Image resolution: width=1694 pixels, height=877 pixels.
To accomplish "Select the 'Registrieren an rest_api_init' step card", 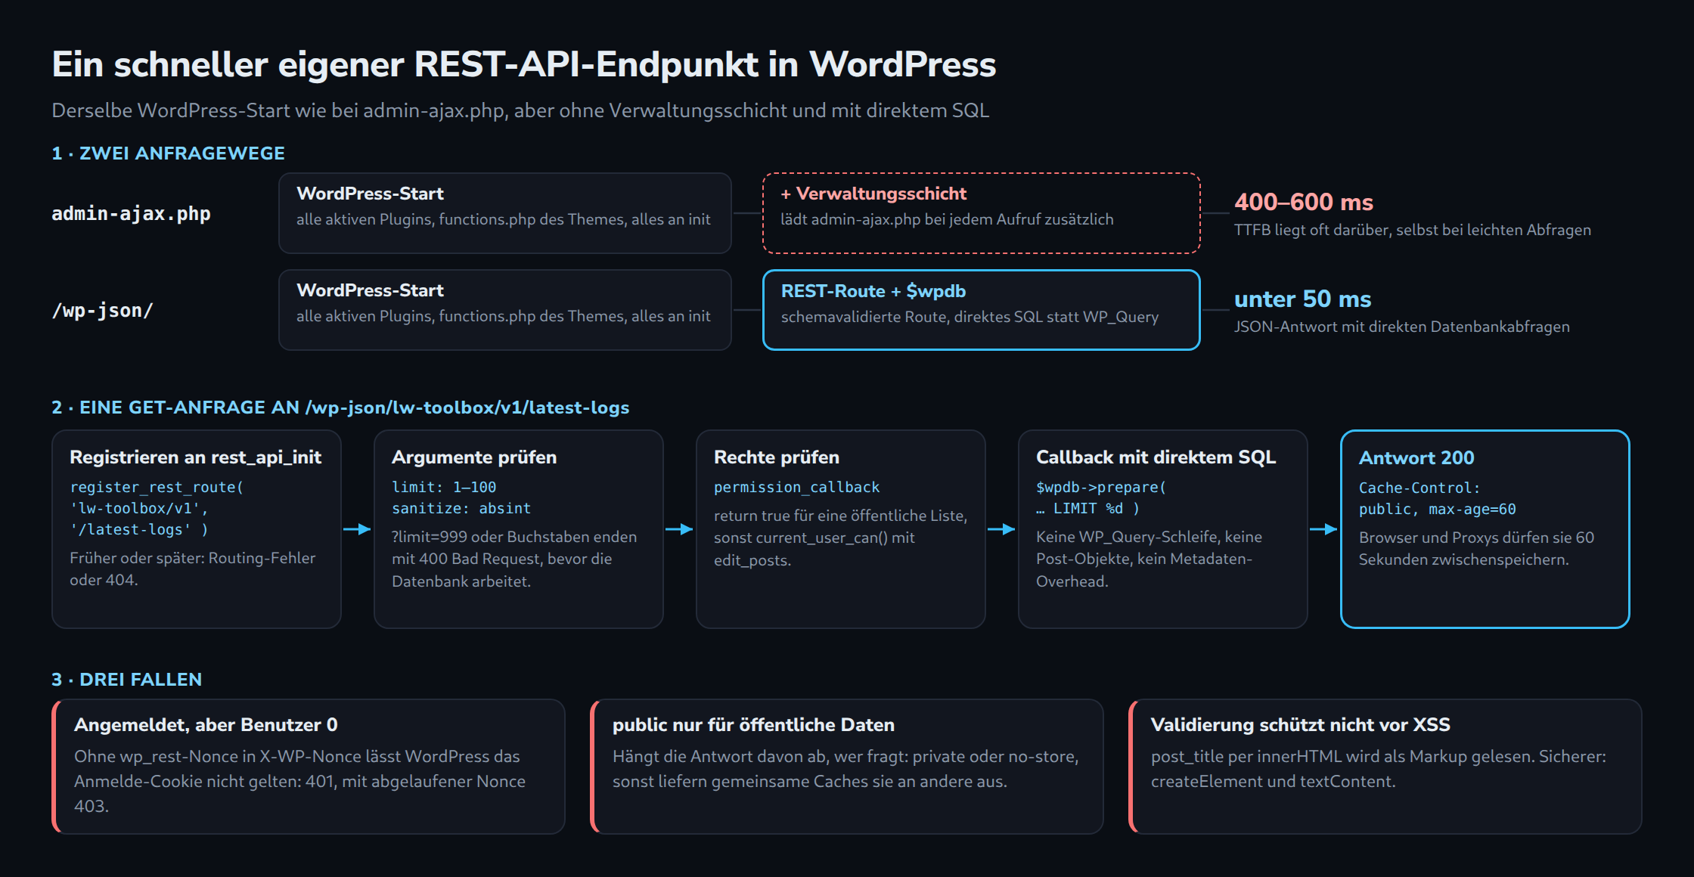I will 197,529.
